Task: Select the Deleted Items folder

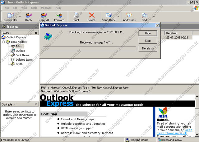Action: click(x=24, y=60)
